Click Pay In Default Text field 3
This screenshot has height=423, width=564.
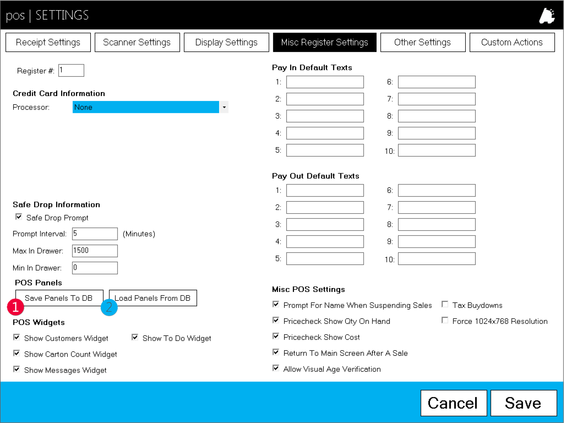tap(325, 116)
